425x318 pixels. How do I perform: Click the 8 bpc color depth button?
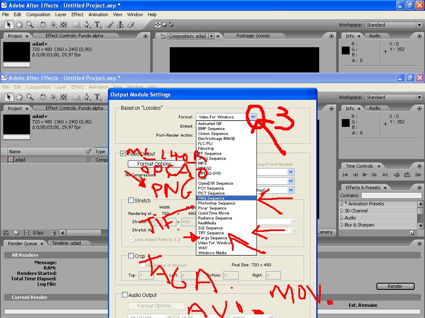coord(38,233)
